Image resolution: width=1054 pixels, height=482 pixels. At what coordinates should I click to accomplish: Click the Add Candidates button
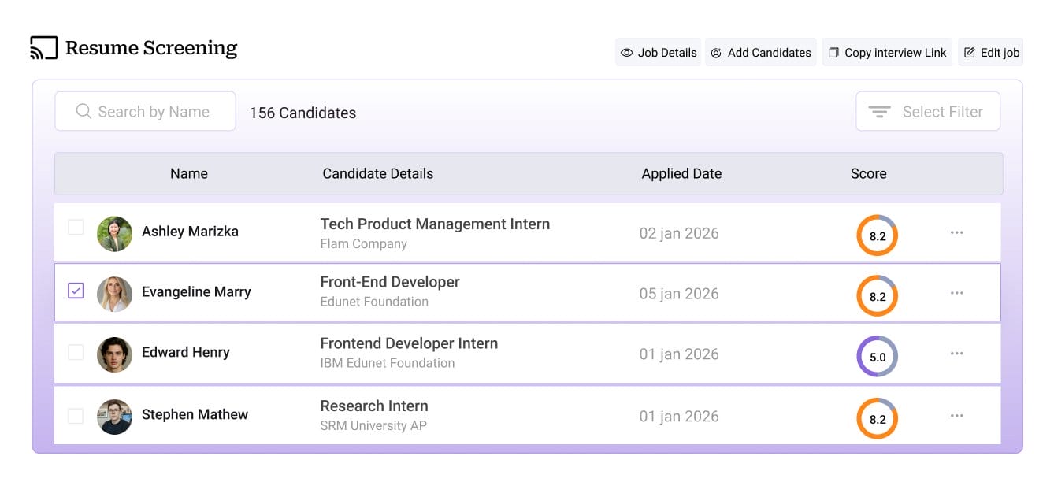pos(761,52)
